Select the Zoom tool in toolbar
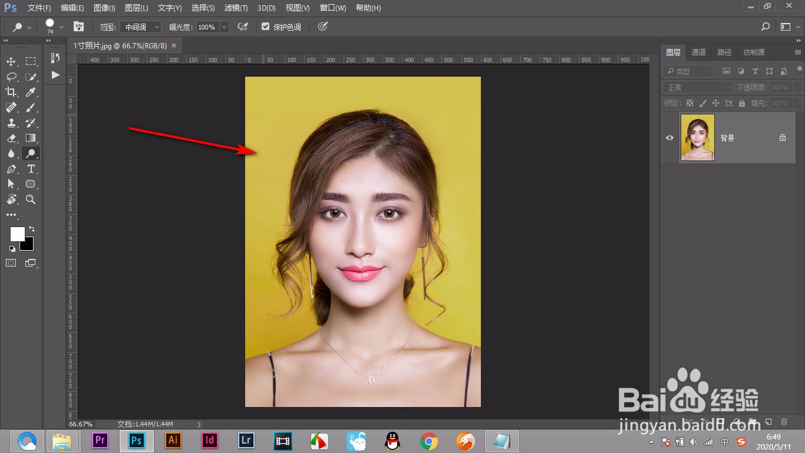The width and height of the screenshot is (805, 453). [31, 199]
